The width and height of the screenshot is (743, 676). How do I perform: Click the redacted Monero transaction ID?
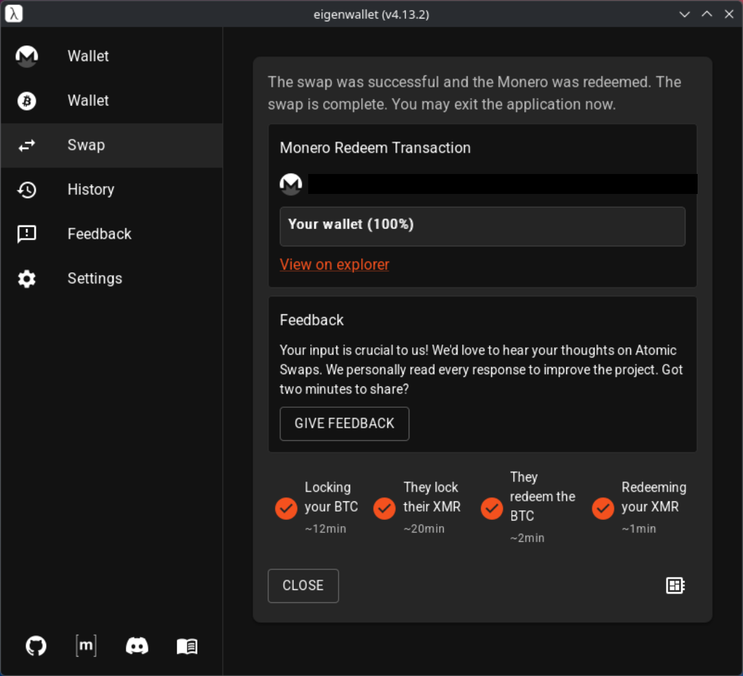pyautogui.click(x=503, y=184)
